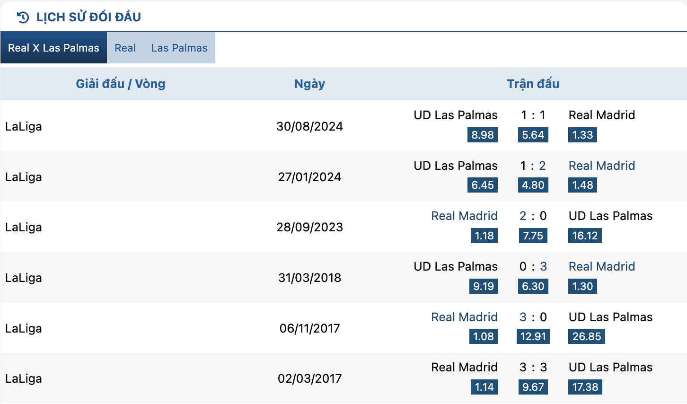Open Real Madrid link in 06/11/2017 match
The image size is (687, 404).
(x=464, y=317)
